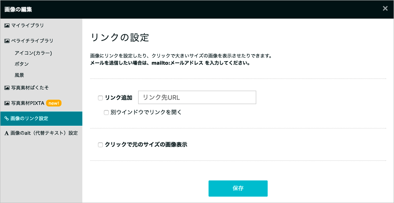Click the letter A icon for alt settings
The width and height of the screenshot is (394, 203).
[7, 133]
